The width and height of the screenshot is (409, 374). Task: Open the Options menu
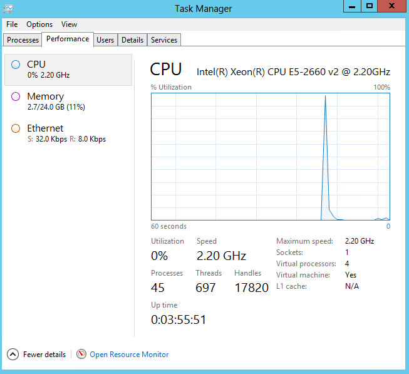pos(39,24)
